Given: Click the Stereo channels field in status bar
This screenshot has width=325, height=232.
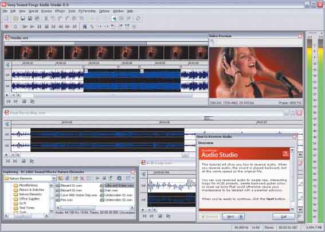Looking at the screenshot, I should [269, 227].
